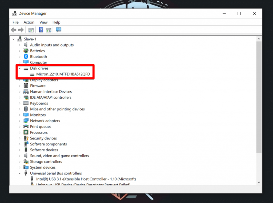This screenshot has width=273, height=203.
Task: Click the Show/Hide Console Tree icon
Action: (x=31, y=30)
